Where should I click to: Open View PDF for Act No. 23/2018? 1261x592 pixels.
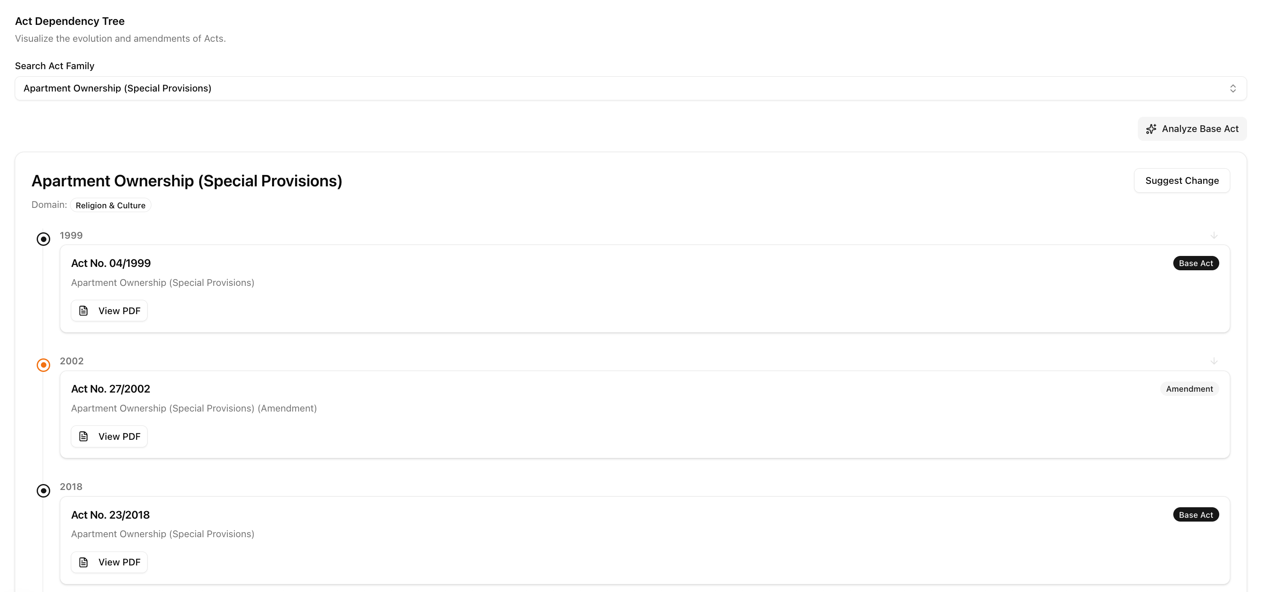pos(109,562)
